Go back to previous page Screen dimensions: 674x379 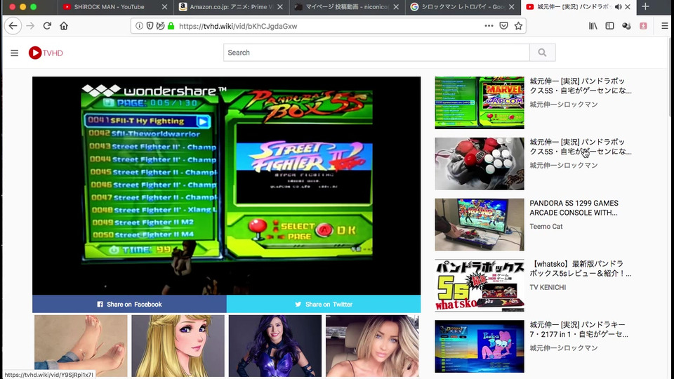(x=13, y=26)
